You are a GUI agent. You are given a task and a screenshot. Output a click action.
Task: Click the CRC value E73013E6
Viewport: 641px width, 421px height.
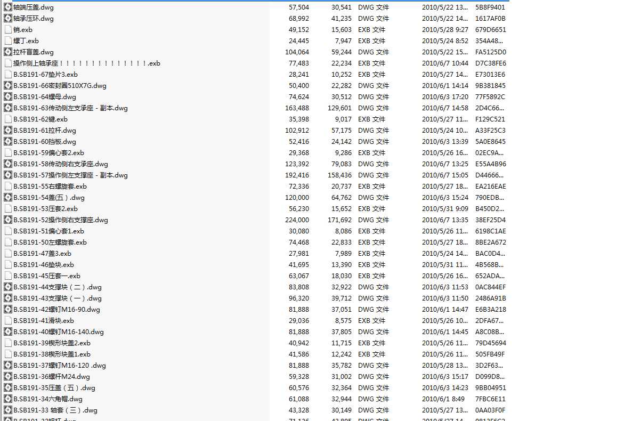tap(490, 75)
